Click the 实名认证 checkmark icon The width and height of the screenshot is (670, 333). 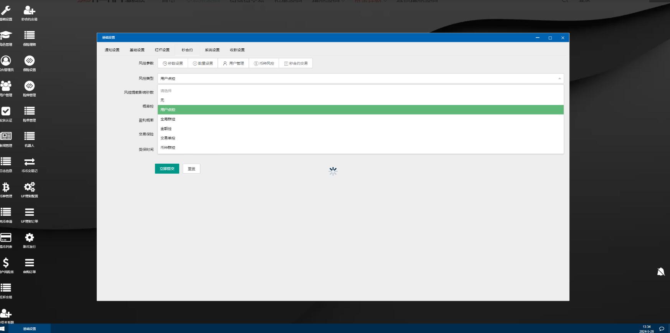click(6, 113)
